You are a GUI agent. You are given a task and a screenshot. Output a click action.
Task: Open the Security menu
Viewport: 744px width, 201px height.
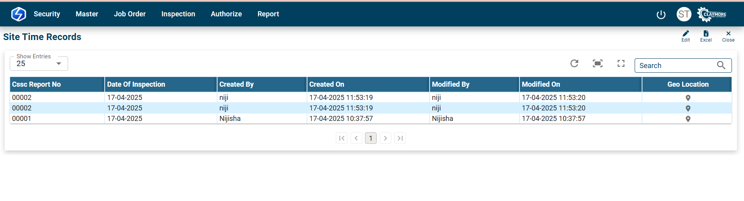tap(47, 14)
